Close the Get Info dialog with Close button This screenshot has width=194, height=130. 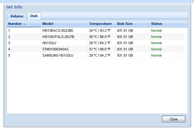point(173,119)
